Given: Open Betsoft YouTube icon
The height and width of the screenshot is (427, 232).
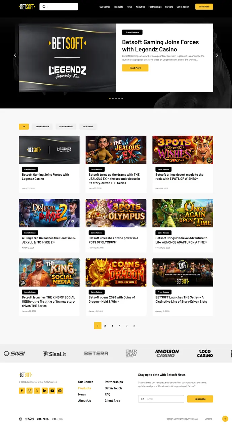Looking at the screenshot, I should 52,391.
